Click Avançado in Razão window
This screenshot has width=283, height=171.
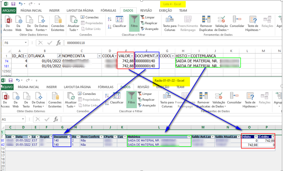tap(147, 105)
